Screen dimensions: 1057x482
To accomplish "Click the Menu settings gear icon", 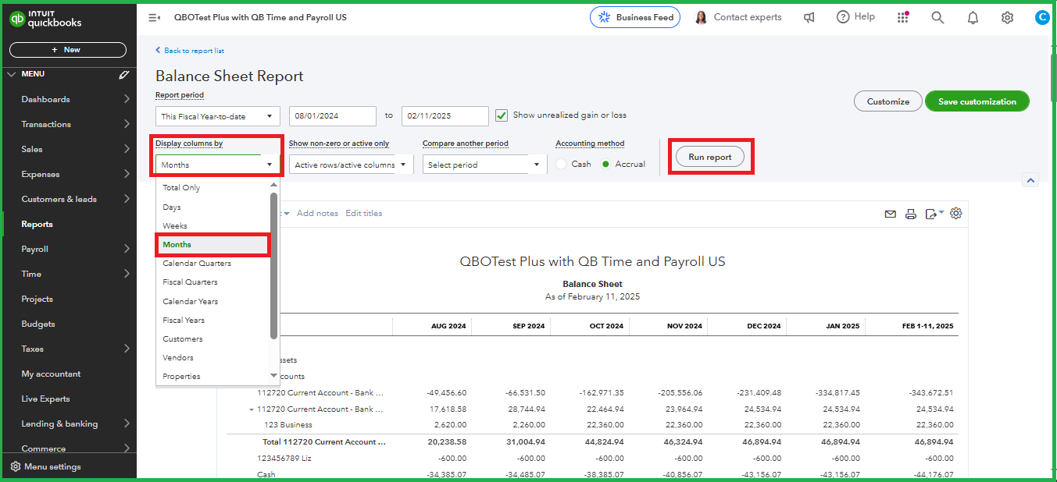I will [15, 466].
